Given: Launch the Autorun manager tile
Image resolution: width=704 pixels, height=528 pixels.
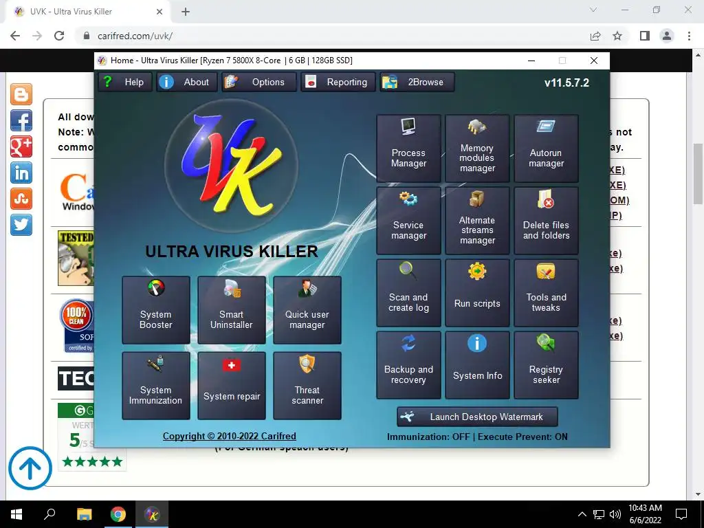Looking at the screenshot, I should click(546, 148).
